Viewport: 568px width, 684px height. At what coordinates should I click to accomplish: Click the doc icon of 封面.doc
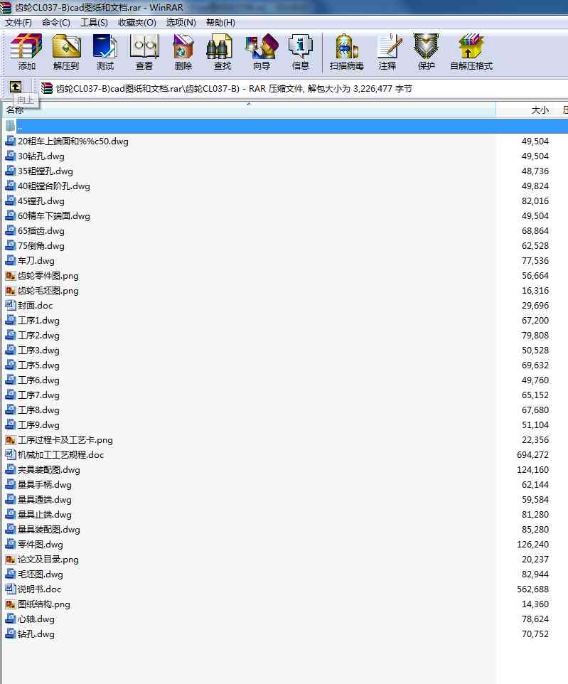(11, 305)
